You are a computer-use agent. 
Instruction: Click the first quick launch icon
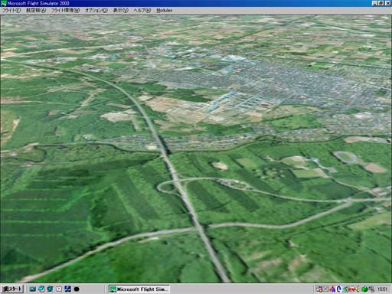point(32,289)
